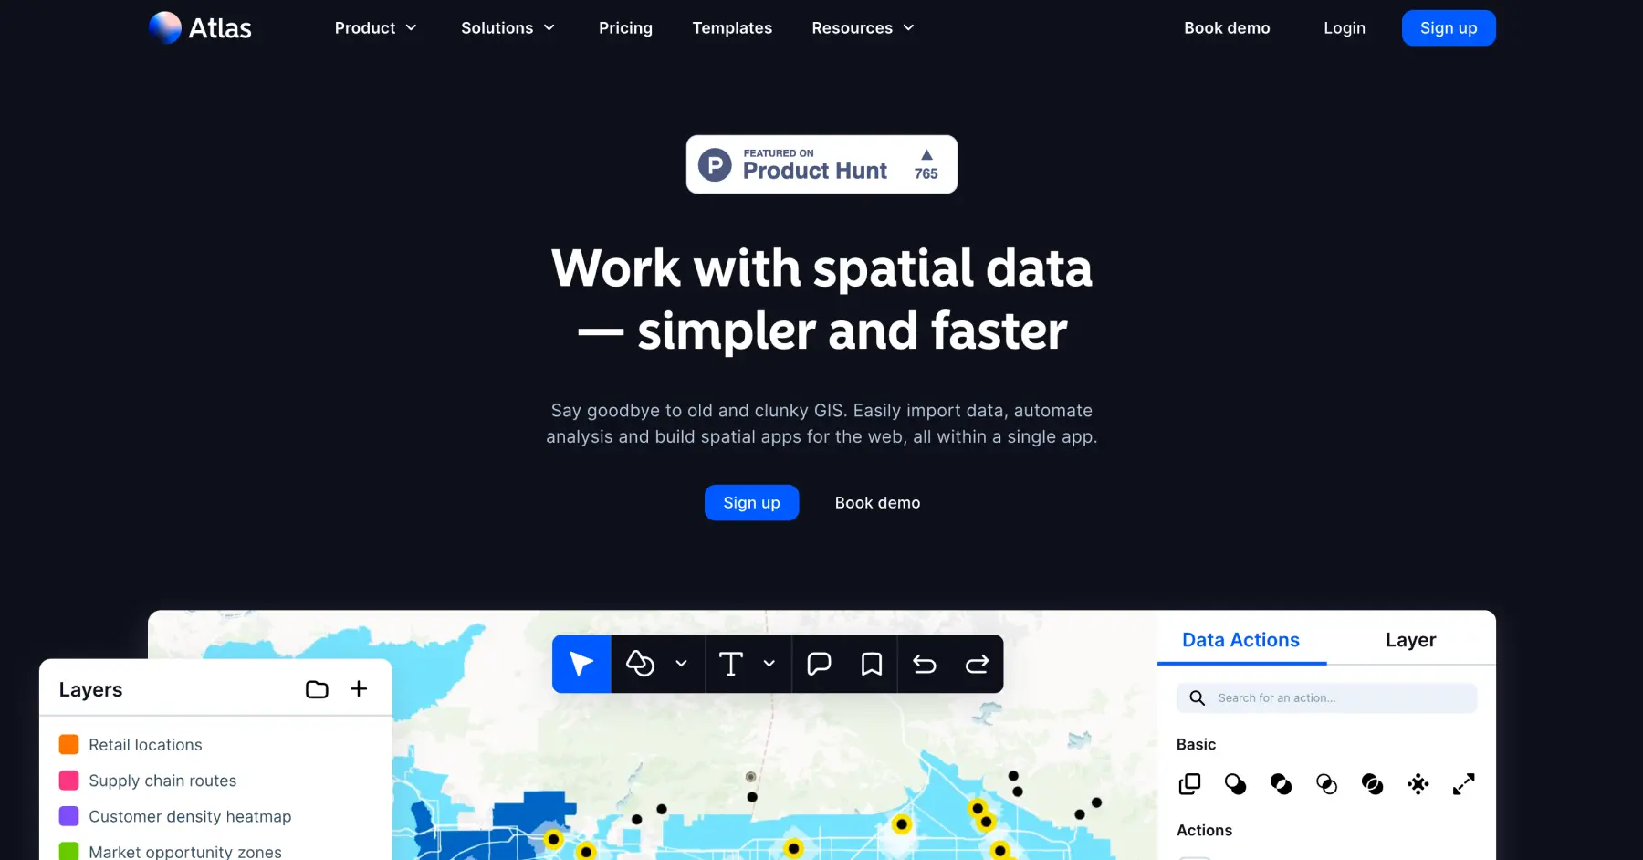
Task: Switch to the Layer tab
Action: coord(1410,640)
